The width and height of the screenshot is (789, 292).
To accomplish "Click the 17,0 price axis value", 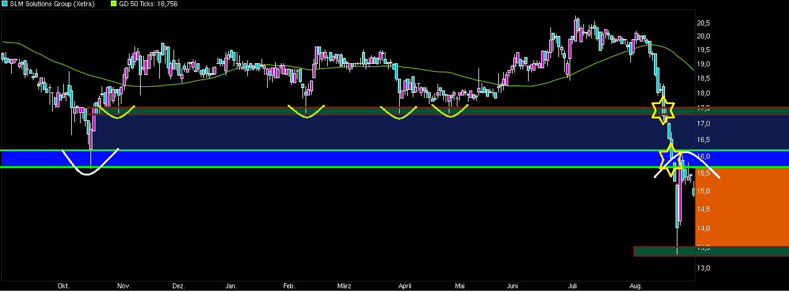I will [703, 124].
